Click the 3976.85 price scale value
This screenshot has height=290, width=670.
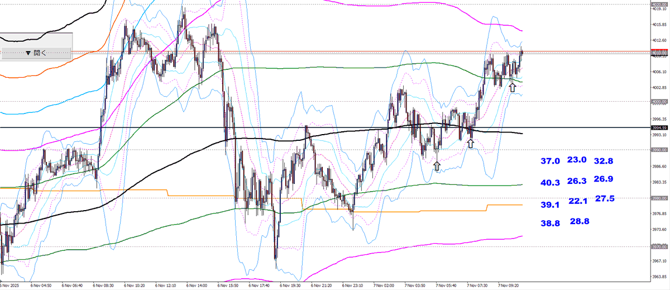point(659,214)
